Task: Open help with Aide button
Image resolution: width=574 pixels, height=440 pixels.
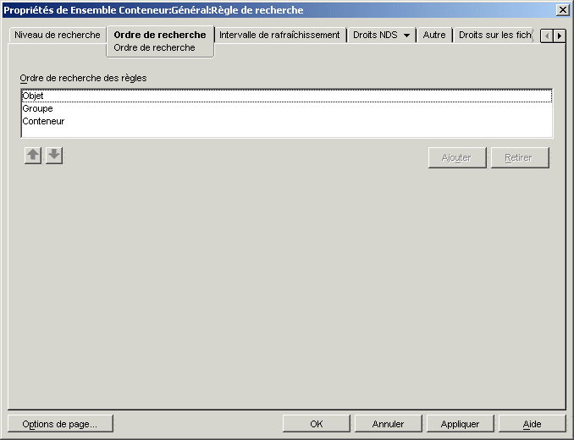Action: (x=533, y=424)
